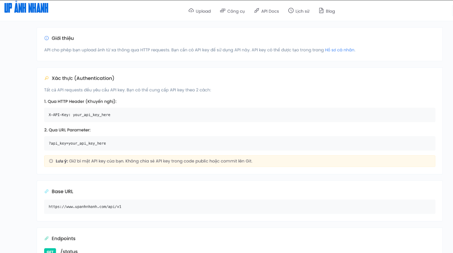Click the link icon beside Endpoints heading

point(47,239)
